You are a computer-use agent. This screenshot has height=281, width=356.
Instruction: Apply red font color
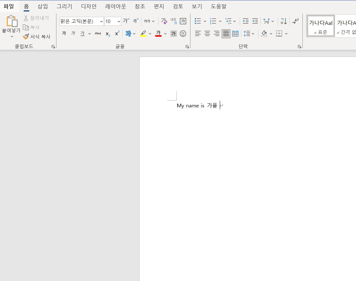[158, 34]
